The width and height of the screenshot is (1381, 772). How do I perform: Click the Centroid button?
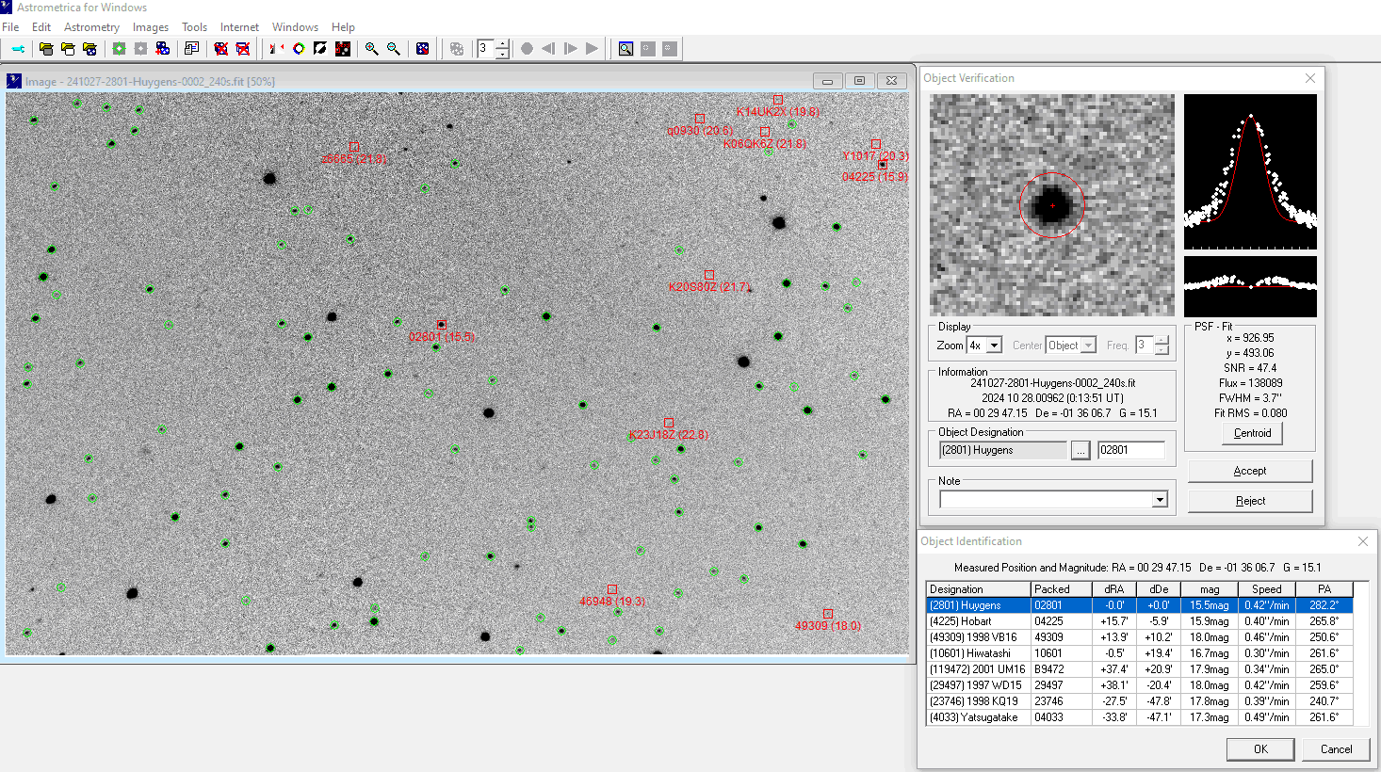1252,433
